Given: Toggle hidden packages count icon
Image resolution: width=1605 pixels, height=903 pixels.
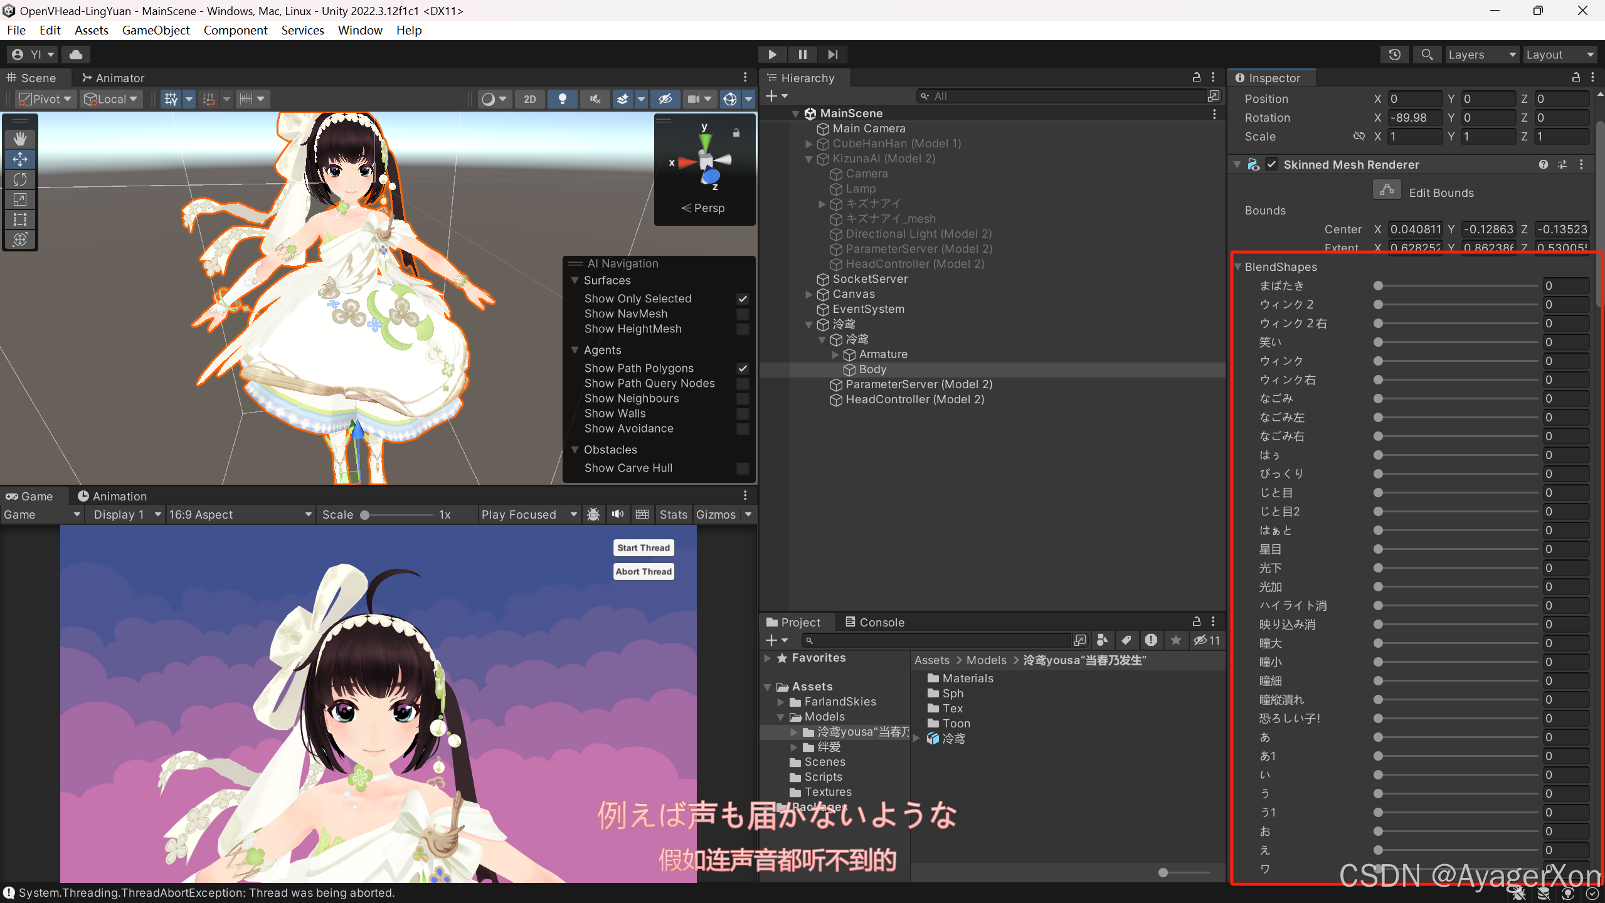Looking at the screenshot, I should click(x=1207, y=640).
